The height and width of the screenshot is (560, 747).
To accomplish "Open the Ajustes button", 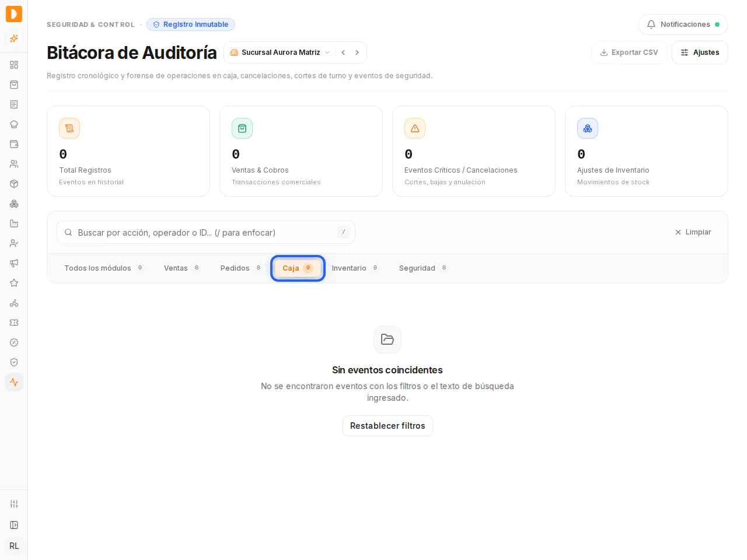I will coord(700,52).
